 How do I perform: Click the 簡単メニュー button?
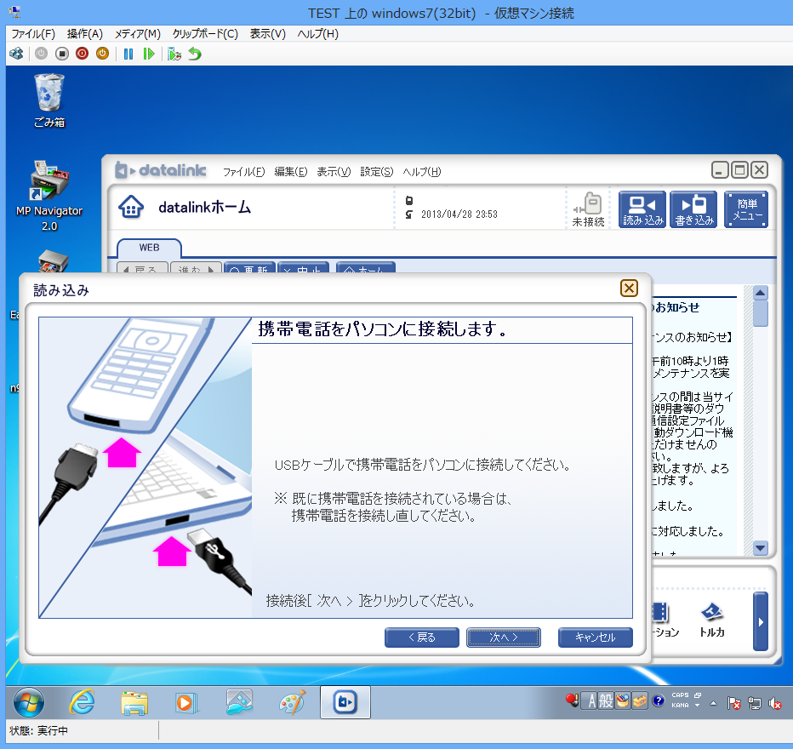tap(746, 209)
